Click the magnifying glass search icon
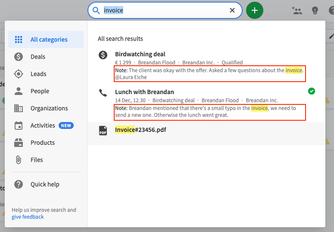The image size is (334, 232). click(x=96, y=10)
